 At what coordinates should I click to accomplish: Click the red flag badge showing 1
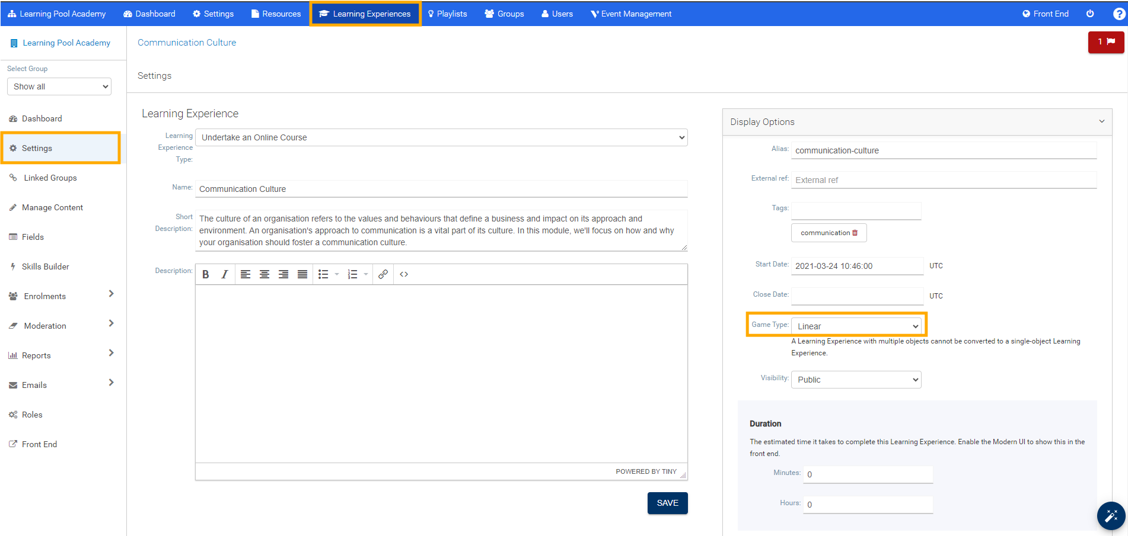point(1105,42)
